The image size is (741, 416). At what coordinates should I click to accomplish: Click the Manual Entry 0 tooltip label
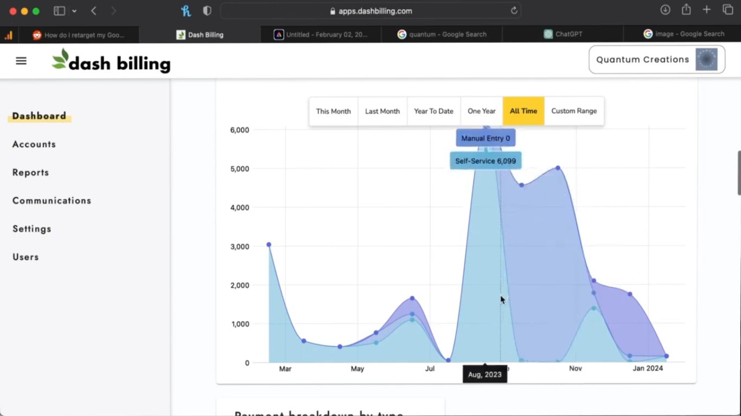486,138
